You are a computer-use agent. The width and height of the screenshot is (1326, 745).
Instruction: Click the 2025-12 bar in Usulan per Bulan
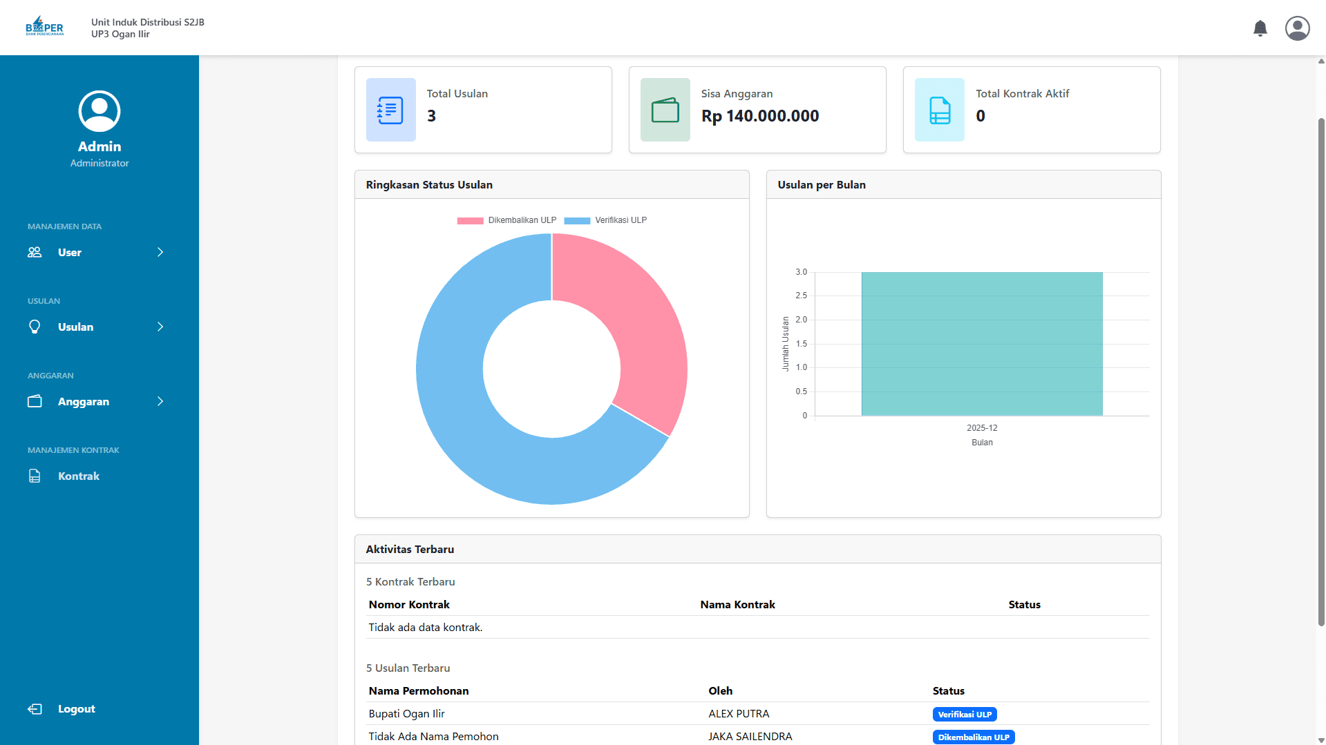tap(982, 344)
